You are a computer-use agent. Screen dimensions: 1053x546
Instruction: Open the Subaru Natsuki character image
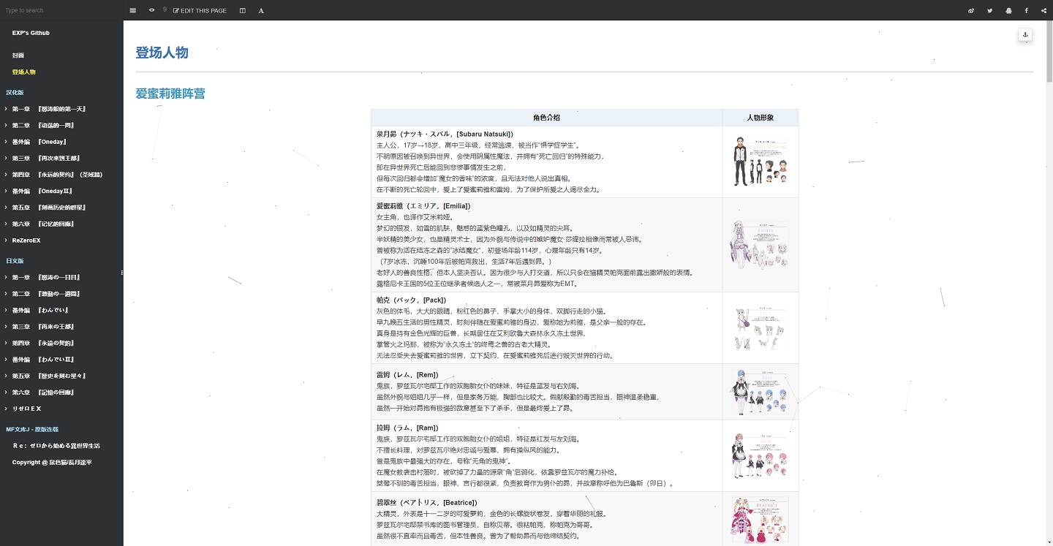click(x=760, y=162)
